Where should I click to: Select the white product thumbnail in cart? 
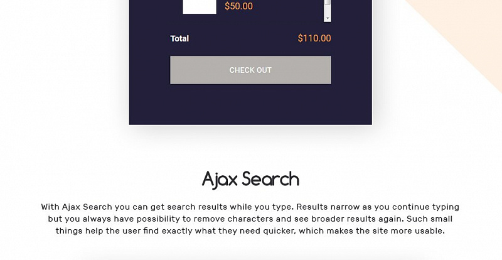coord(200,7)
